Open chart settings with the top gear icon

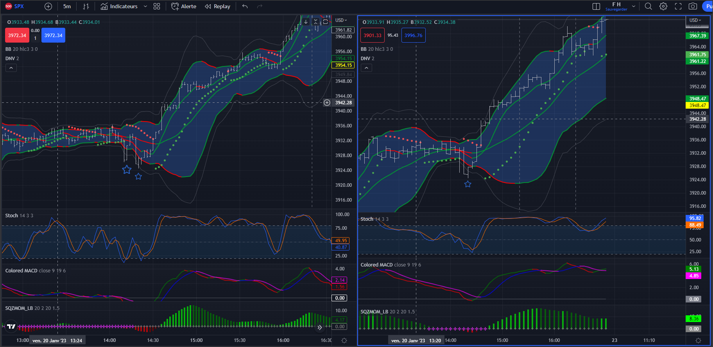point(663,6)
